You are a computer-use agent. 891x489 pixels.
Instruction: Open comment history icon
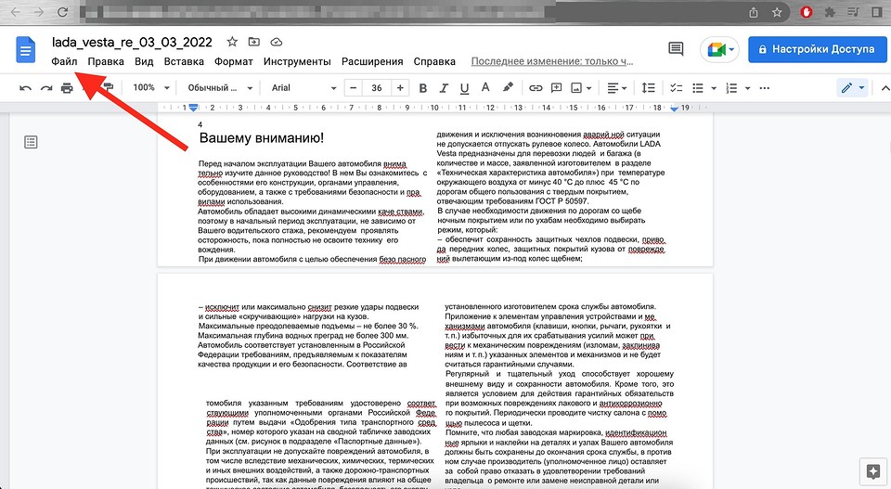pyautogui.click(x=676, y=49)
